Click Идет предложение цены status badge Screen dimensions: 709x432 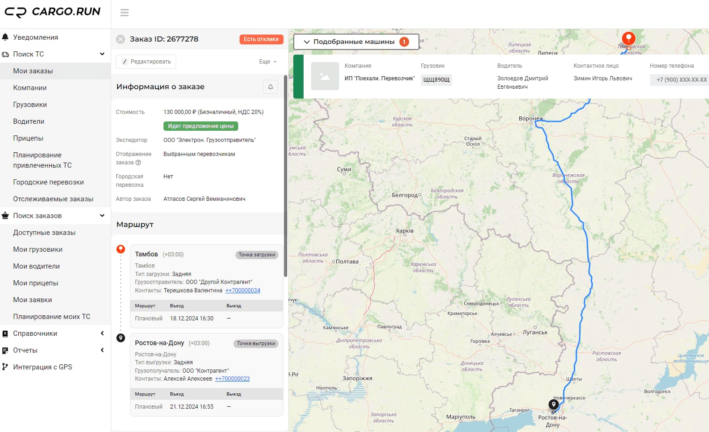click(201, 126)
